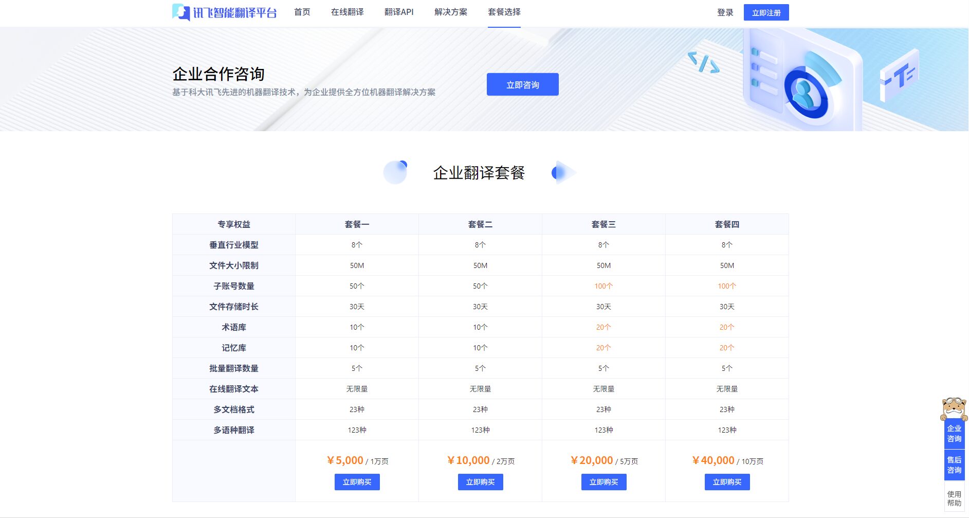This screenshot has height=518, width=969.
Task: Click 立即咨询 in the banner
Action: pyautogui.click(x=522, y=84)
